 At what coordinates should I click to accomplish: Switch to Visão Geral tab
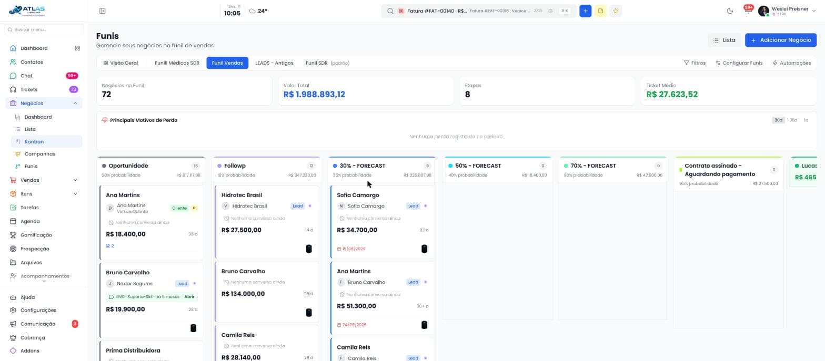[120, 63]
